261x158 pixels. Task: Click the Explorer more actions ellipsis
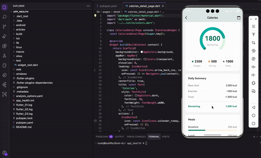[88, 6]
